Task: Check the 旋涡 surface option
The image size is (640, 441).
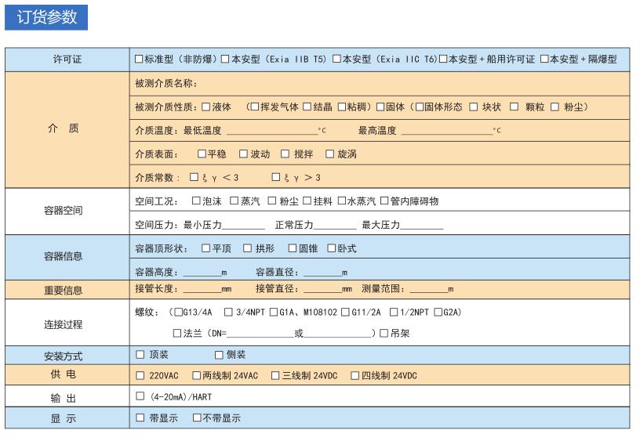Action: coord(330,154)
